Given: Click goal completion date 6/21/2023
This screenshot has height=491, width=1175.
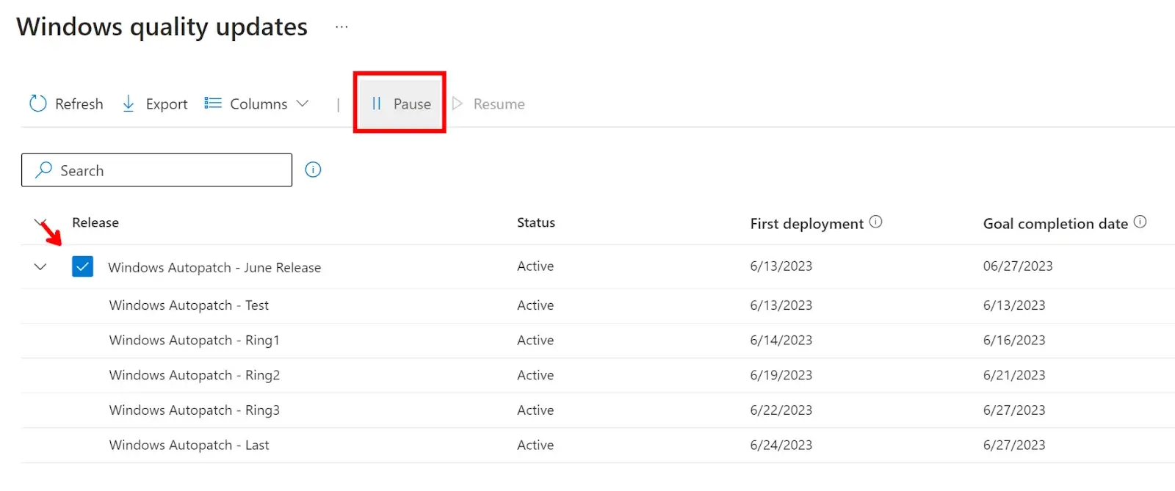Looking at the screenshot, I should (x=1014, y=375).
